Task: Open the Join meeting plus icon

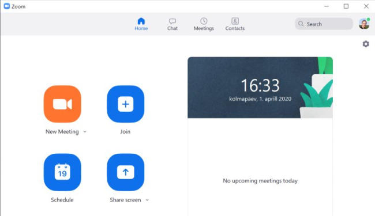Action: (x=126, y=104)
